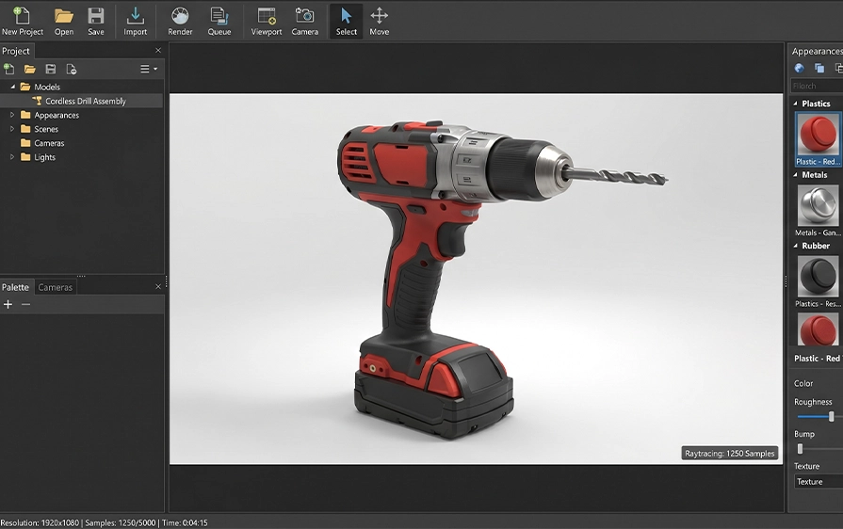Switch to the Palette tab
Viewport: 843px width, 529px height.
coord(16,287)
